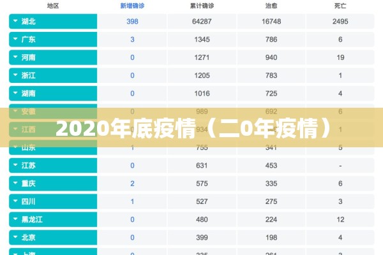Click cumulative cases value 575
This screenshot has height=255, width=383.
point(202,184)
